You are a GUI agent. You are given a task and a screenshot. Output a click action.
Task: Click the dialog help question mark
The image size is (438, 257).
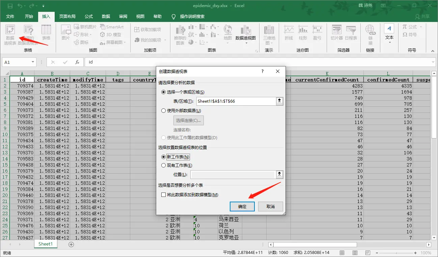(x=262, y=71)
